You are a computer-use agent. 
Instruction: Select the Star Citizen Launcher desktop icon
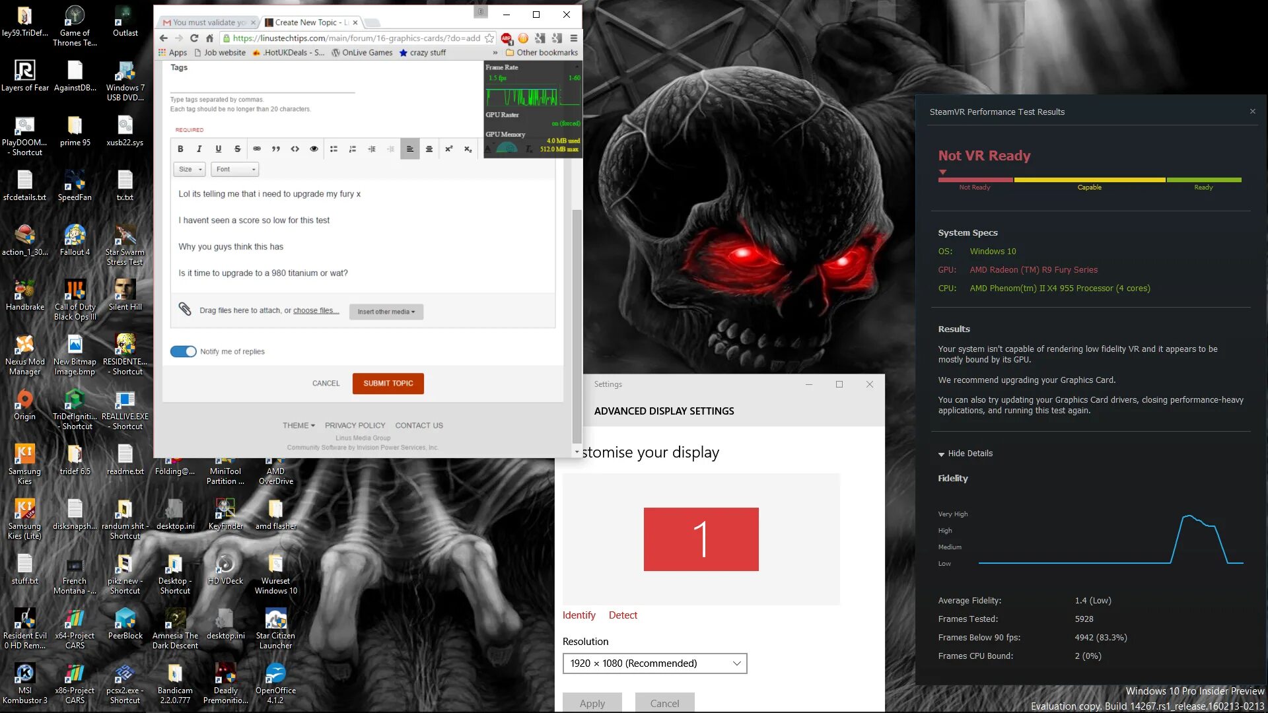click(275, 629)
